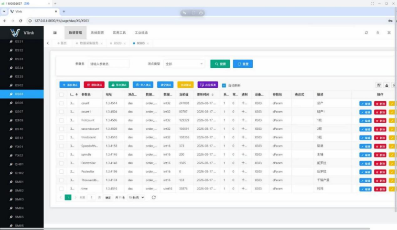This screenshot has width=397, height=230.
Task: Tick the checkbox for the count row
Action: [62, 103]
